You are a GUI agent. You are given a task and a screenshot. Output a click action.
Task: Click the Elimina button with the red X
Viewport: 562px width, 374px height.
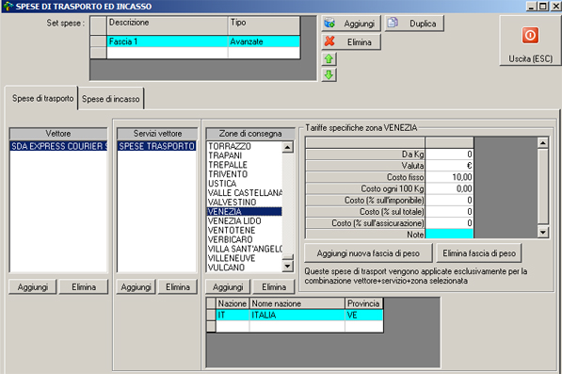click(x=350, y=42)
